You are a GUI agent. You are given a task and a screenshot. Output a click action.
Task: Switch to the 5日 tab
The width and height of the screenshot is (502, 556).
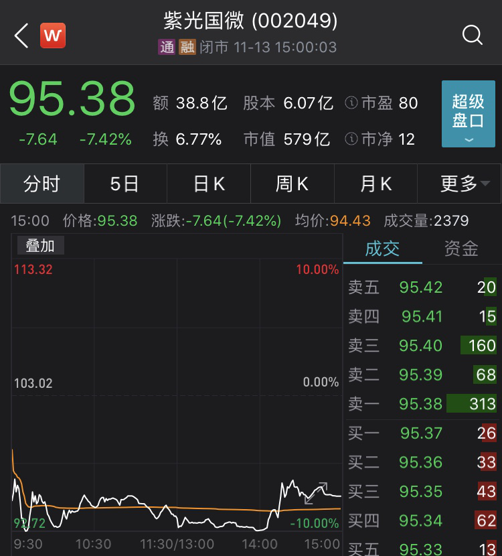pyautogui.click(x=125, y=184)
